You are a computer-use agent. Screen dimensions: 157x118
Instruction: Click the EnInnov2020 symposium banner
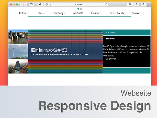click(x=66, y=52)
